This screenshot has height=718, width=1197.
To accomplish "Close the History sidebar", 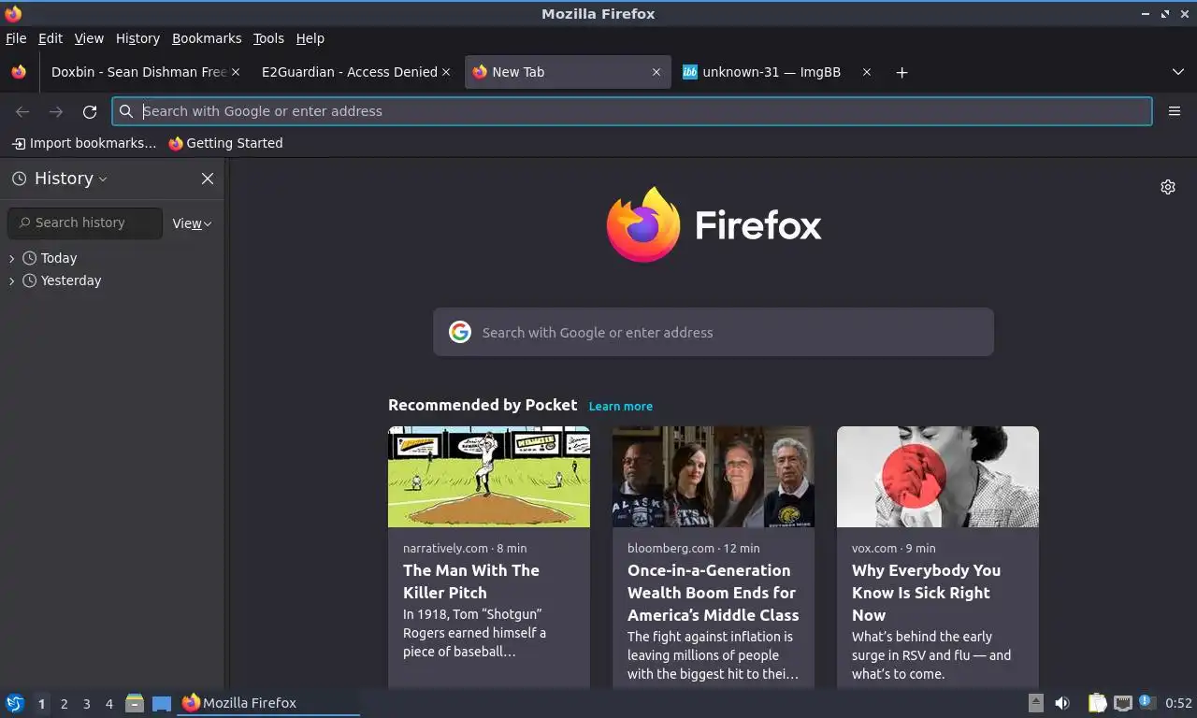I will coord(208,179).
